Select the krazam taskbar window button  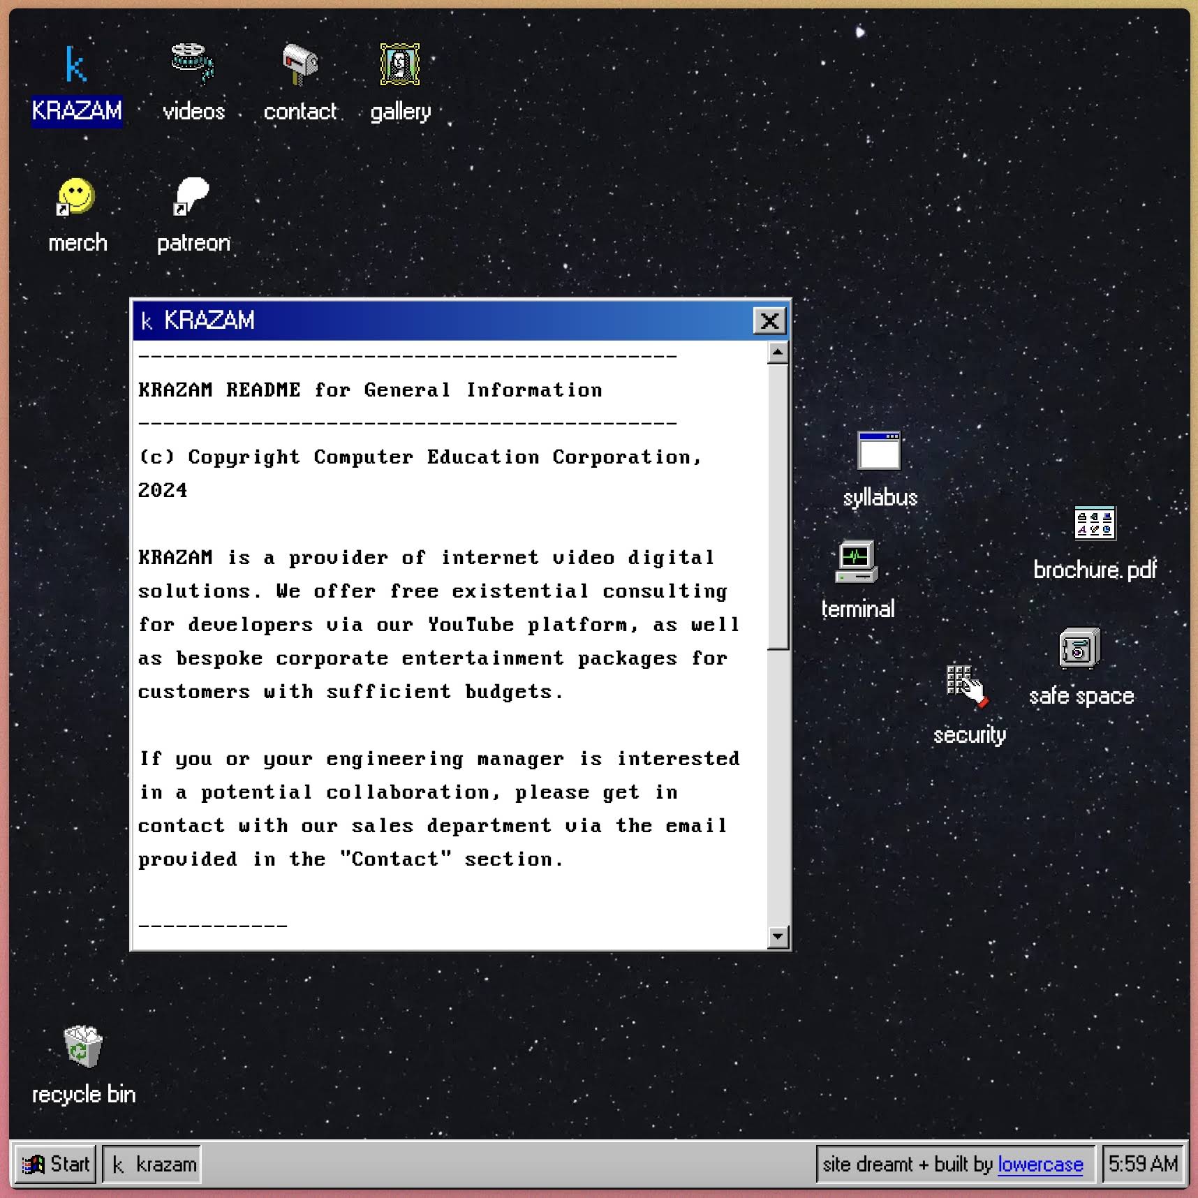click(152, 1164)
